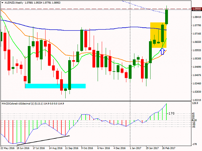Click the 4 Dec 2016 date label
The image size is (202, 151).
pyautogui.click(x=120, y=148)
